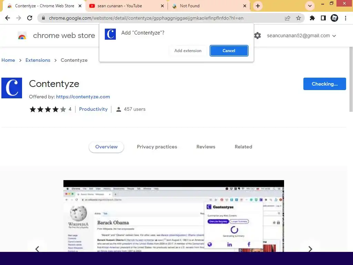Click the Contentyze breadcrumb text
This screenshot has height=265, width=353.
click(74, 60)
